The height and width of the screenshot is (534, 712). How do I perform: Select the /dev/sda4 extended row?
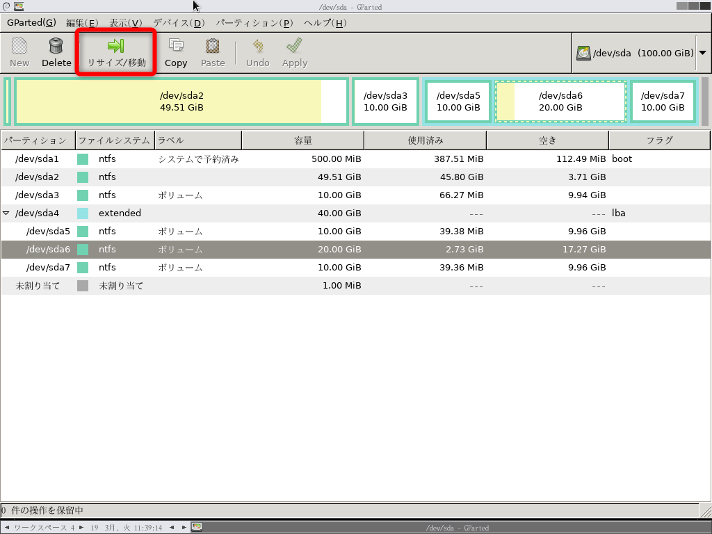tap(355, 213)
